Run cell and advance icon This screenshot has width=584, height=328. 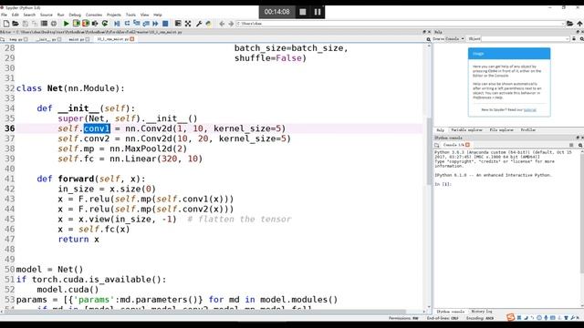86,24
